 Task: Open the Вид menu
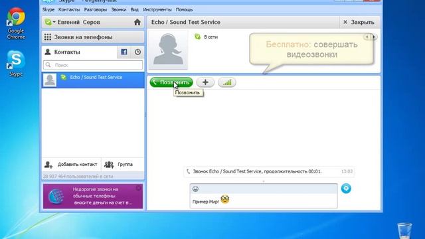134,9
